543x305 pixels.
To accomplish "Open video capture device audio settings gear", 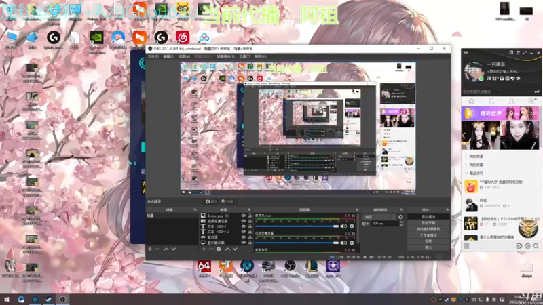I will pos(352,243).
